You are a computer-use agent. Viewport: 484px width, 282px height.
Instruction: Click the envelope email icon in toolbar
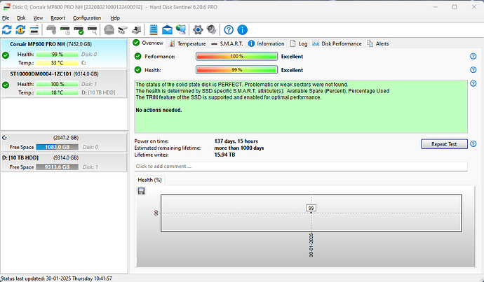tap(168, 29)
